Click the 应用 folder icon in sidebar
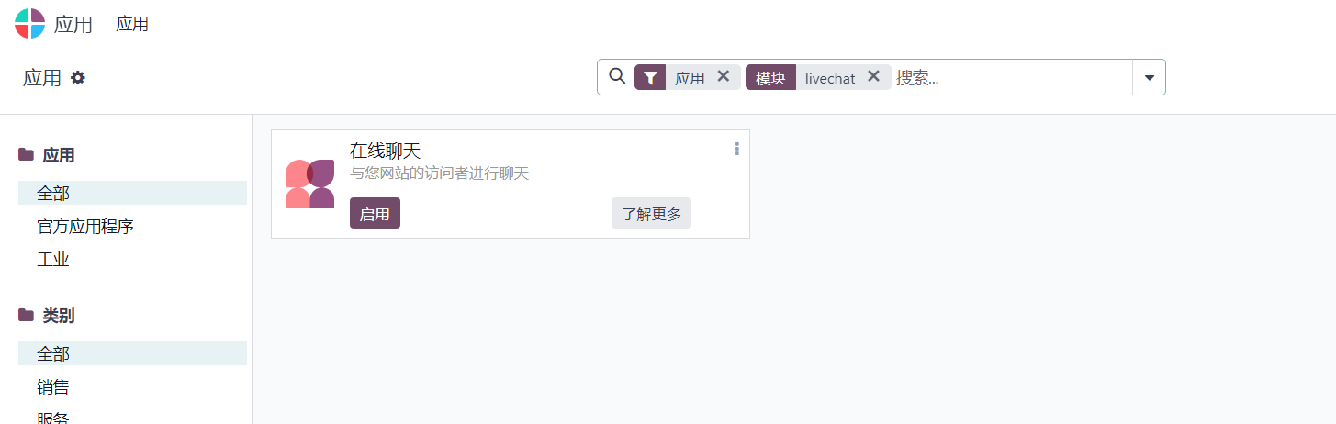 (x=27, y=155)
